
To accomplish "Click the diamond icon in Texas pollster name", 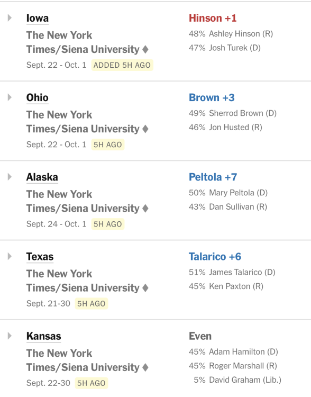I will pyautogui.click(x=145, y=288).
